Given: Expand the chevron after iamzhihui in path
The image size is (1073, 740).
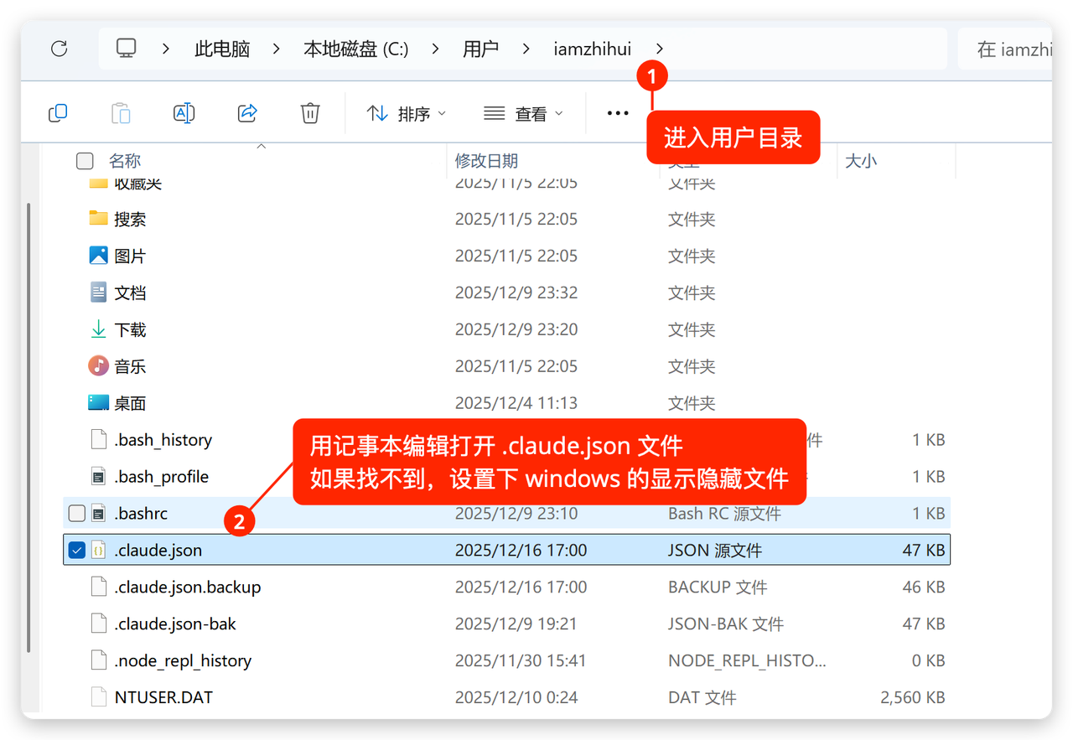Looking at the screenshot, I should pos(660,49).
